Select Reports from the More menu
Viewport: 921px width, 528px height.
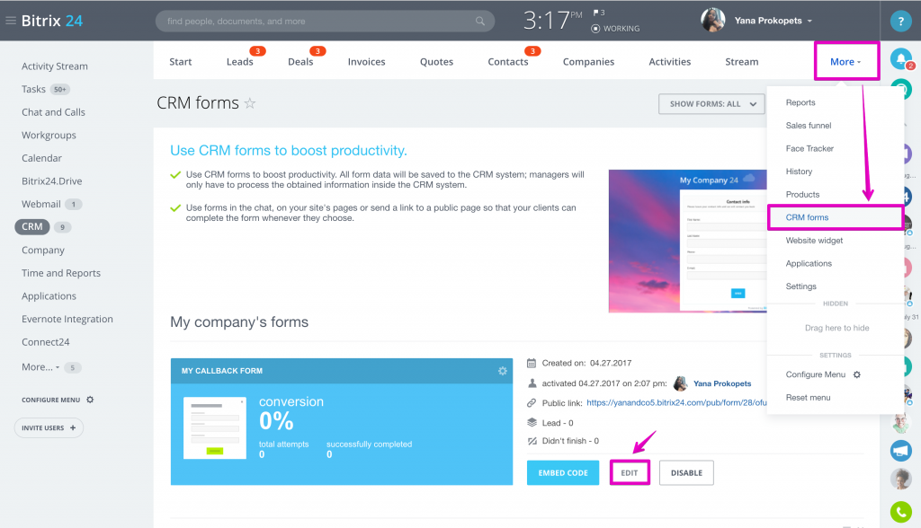800,102
